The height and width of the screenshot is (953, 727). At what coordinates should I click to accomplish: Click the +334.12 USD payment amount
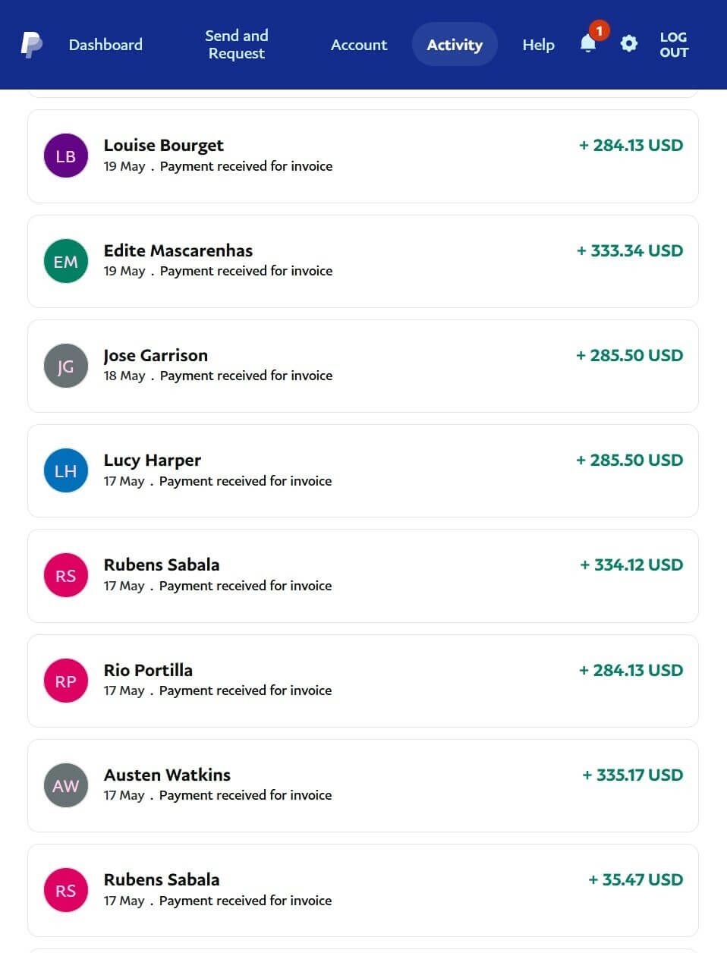click(631, 565)
